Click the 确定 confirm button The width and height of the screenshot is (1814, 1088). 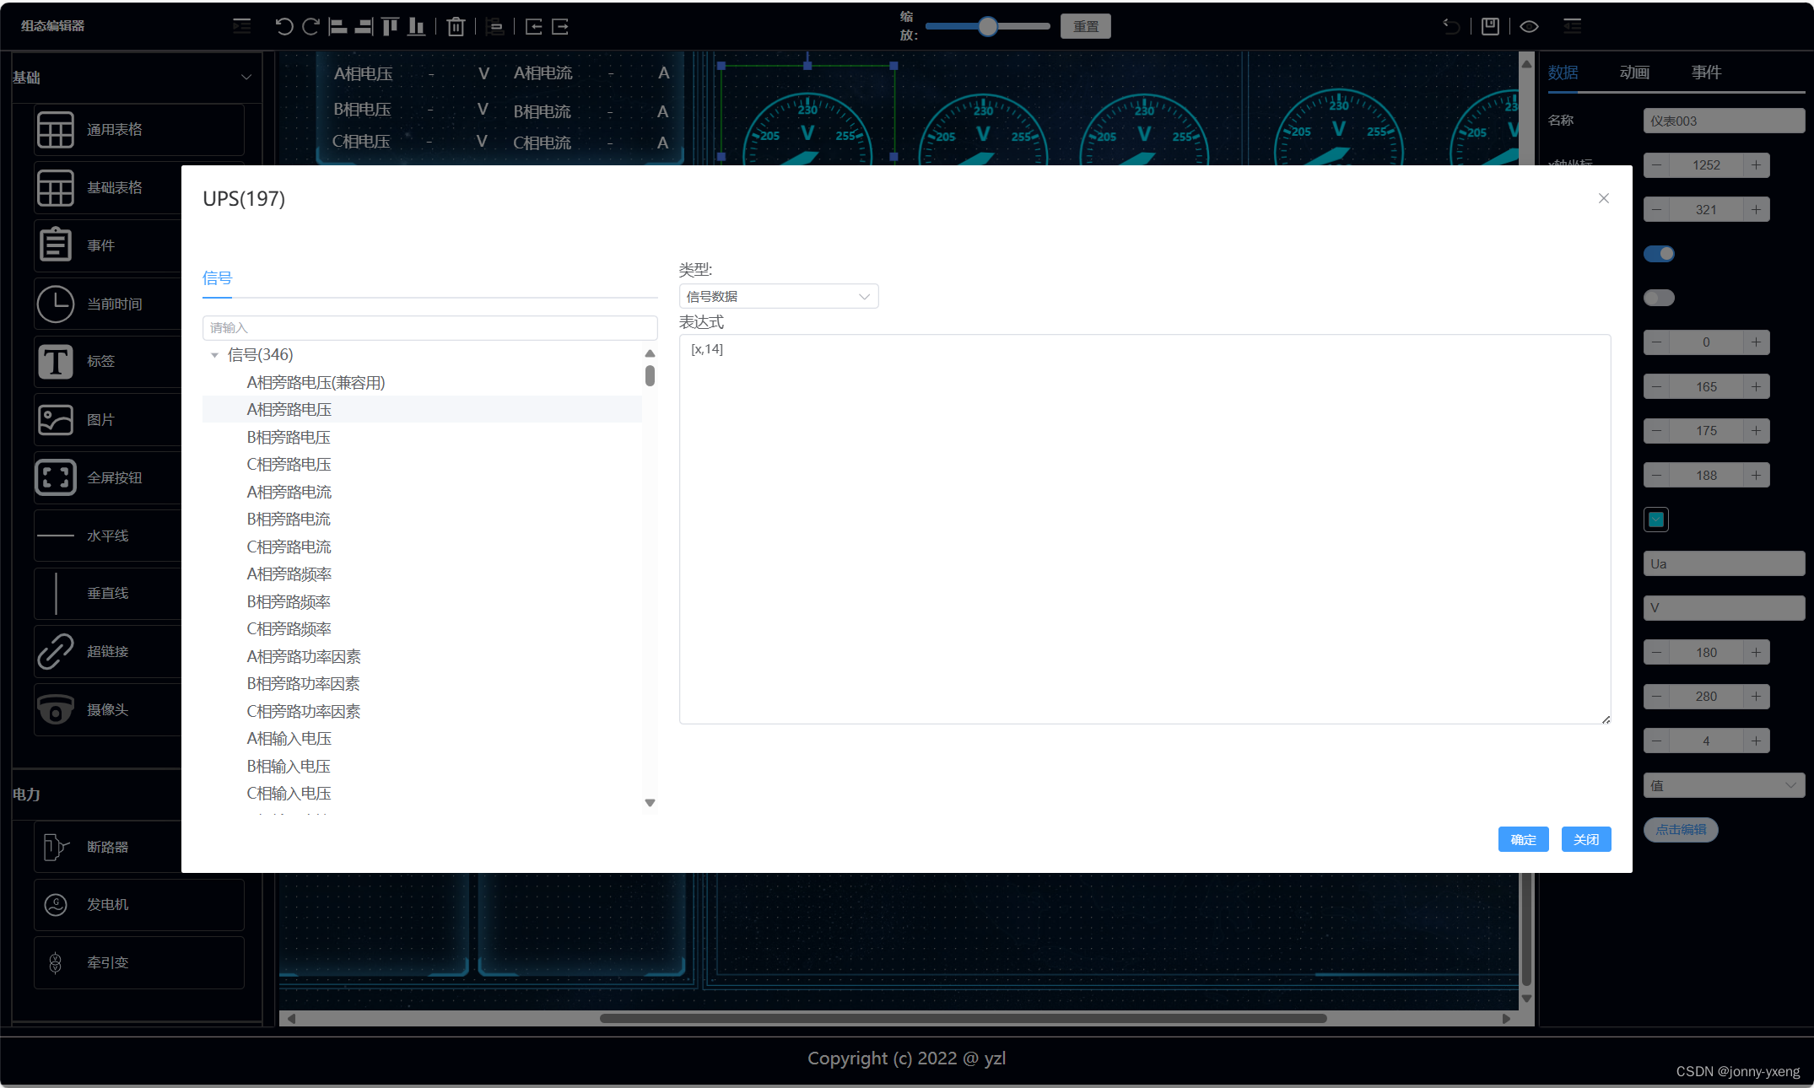(1523, 839)
